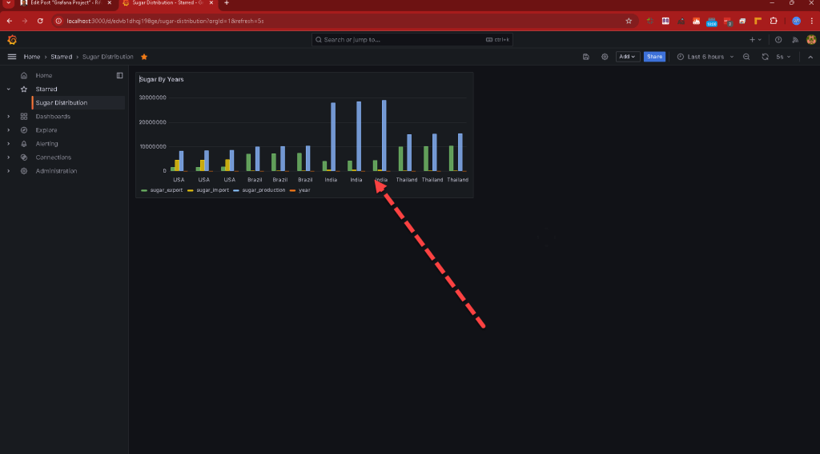Viewport: 820px width, 454px height.
Task: Open the tab search dropdown arrow
Action: coord(8,3)
